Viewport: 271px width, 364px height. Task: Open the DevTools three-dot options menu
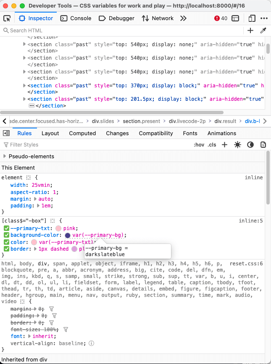pos(264,18)
